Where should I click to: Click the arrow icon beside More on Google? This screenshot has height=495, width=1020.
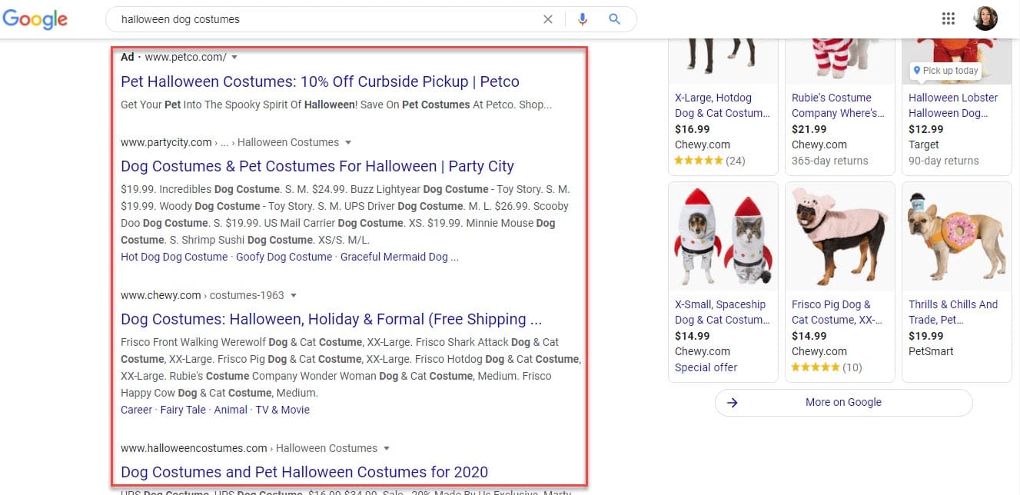coord(733,402)
